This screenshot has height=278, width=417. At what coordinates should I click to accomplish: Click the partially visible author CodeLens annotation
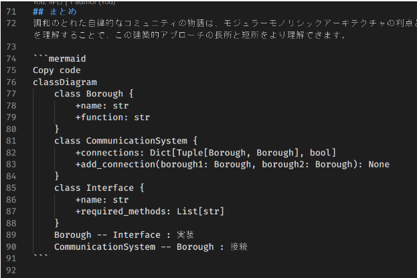tap(74, 2)
